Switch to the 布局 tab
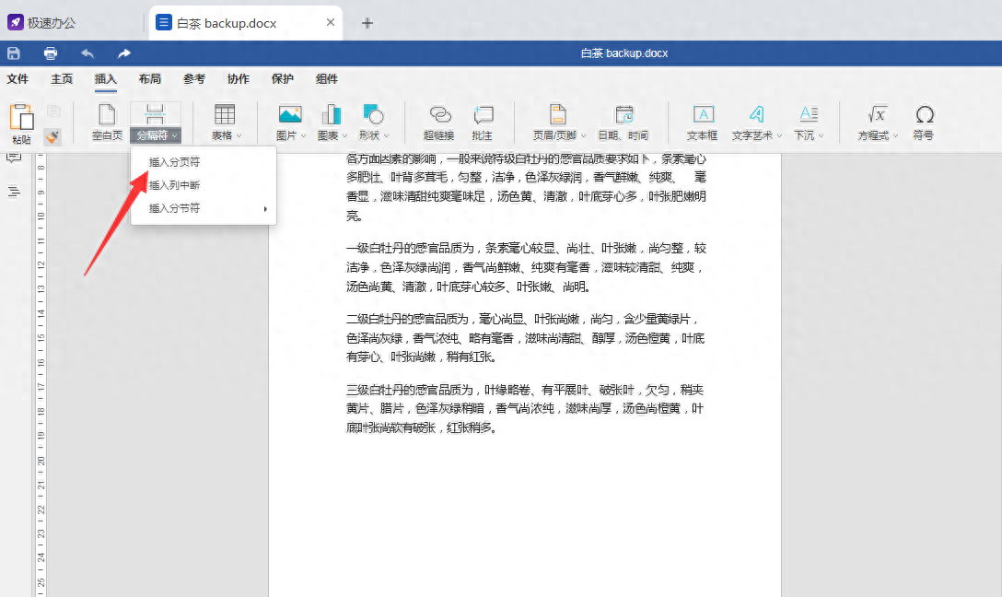Screen dimensions: 1002x597 click(x=149, y=79)
